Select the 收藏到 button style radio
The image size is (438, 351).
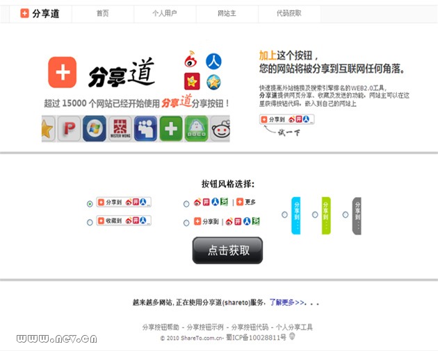[x=90, y=223]
